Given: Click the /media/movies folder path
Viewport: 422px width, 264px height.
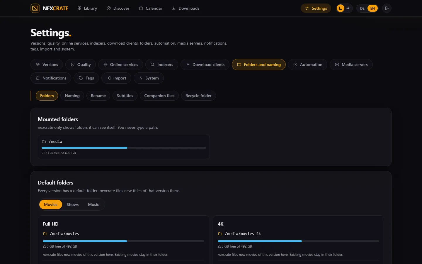Looking at the screenshot, I should tap(64, 234).
